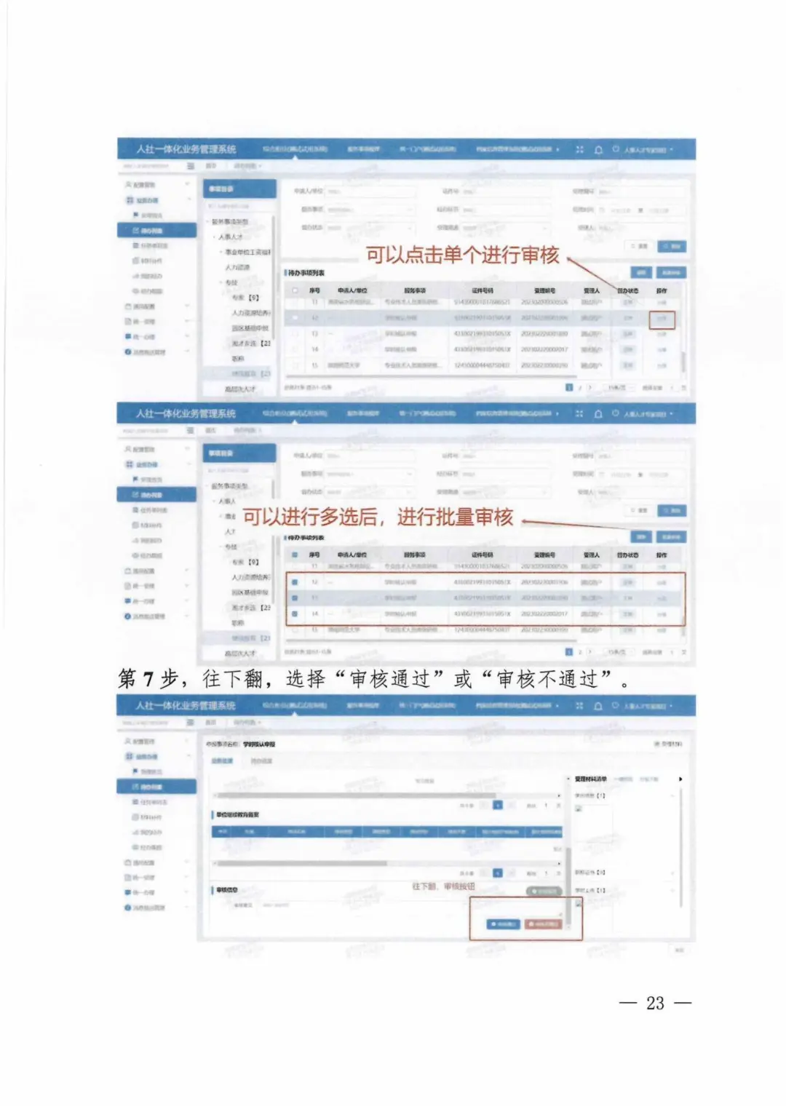Uncheck row 14 checkbox in batch-review screenshot
Viewport: 786px width, 1112px height.
point(295,613)
